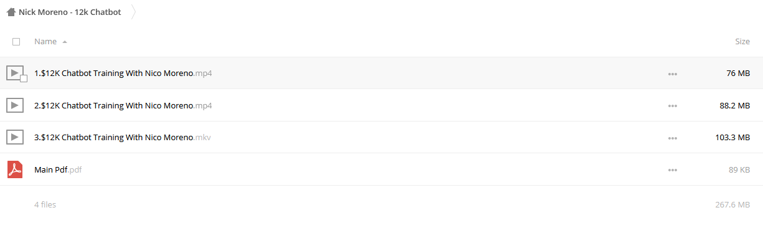Click the Name column header
Image resolution: width=763 pixels, height=238 pixels.
pos(45,42)
